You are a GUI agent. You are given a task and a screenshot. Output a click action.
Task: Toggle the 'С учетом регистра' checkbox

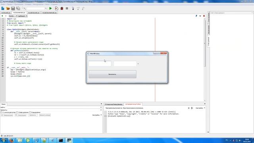coord(2,112)
